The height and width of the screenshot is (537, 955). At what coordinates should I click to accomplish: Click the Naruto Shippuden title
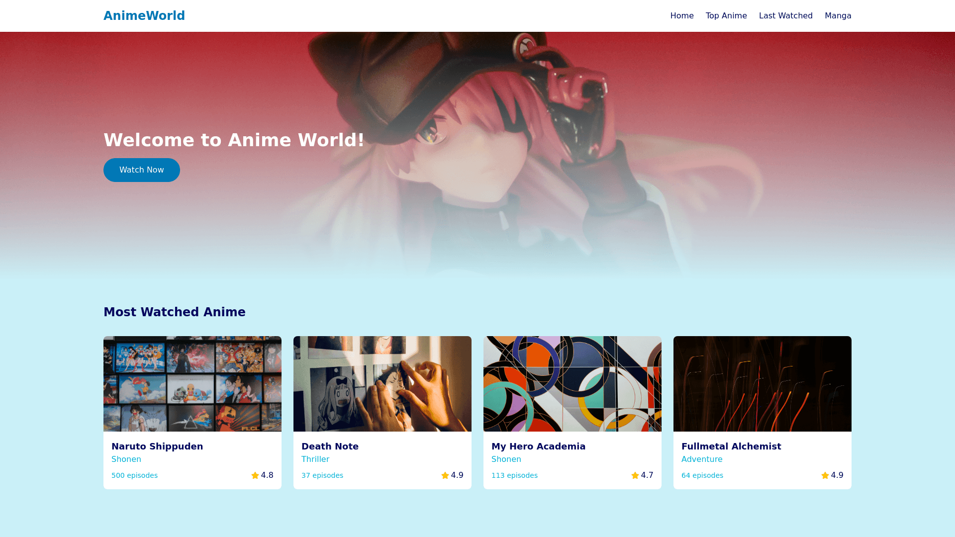tap(157, 447)
